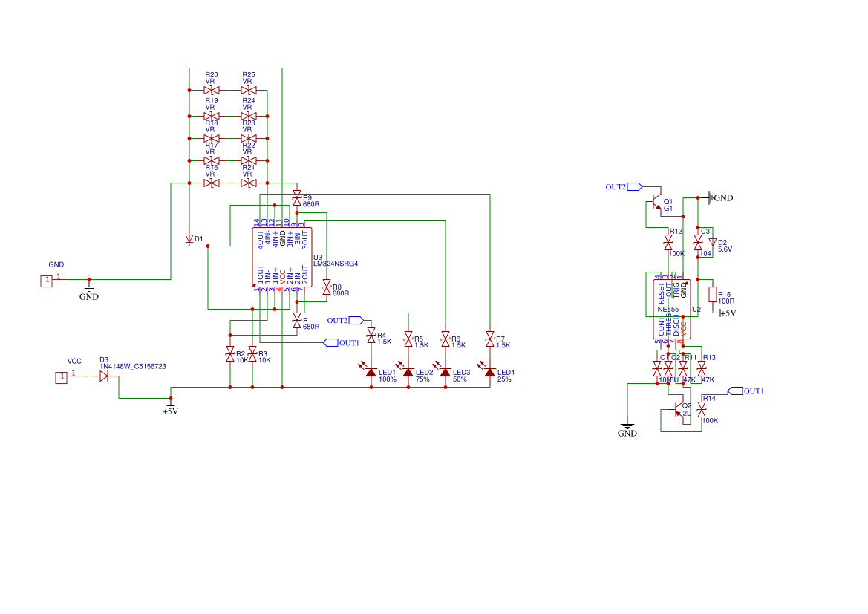The height and width of the screenshot is (614, 868).
Task: Select the NE555 timer symbol U2
Action: tap(672, 307)
